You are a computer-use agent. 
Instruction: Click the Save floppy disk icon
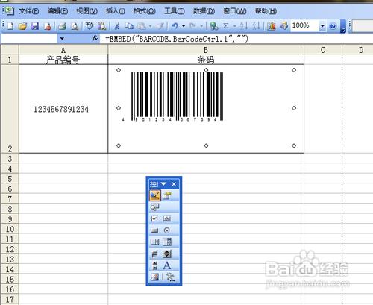35,26
